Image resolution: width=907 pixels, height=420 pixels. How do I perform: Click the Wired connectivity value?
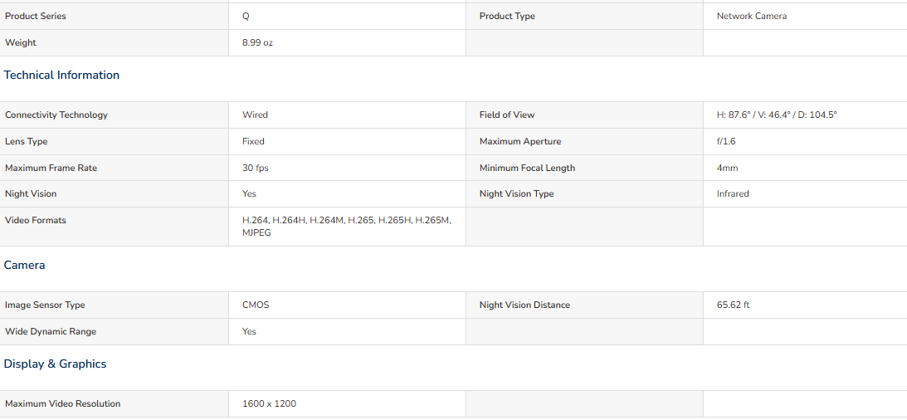pos(255,115)
